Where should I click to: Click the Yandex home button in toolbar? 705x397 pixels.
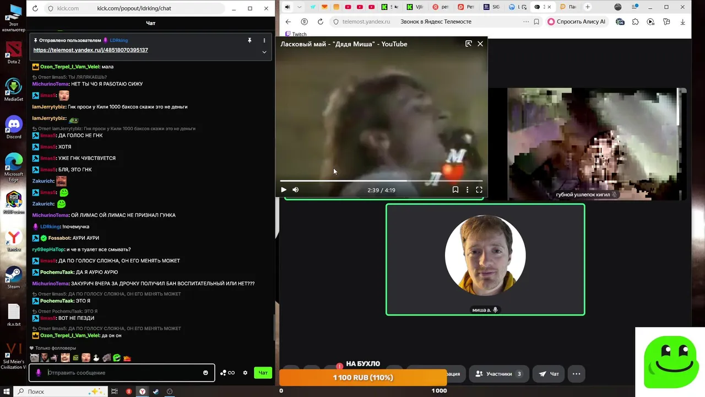305,22
